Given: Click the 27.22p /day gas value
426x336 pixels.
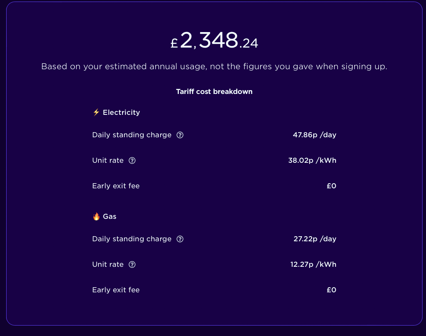Looking at the screenshot, I should click(x=315, y=239).
